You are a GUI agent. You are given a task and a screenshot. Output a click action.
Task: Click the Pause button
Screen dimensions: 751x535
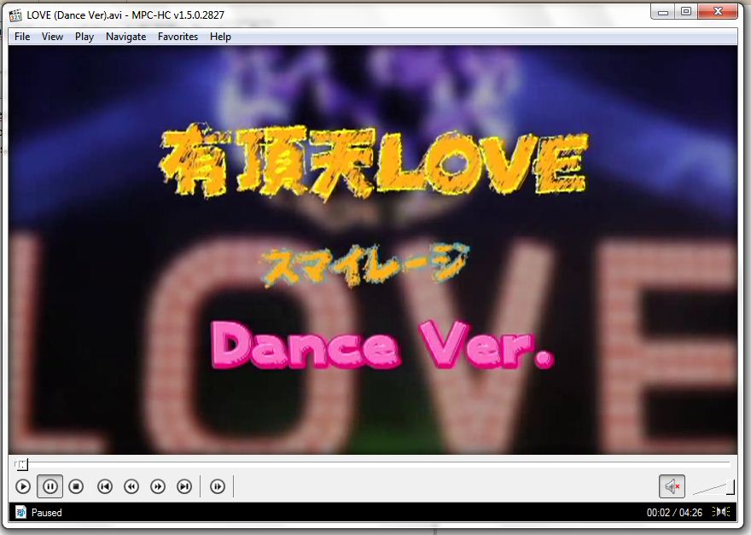click(49, 486)
